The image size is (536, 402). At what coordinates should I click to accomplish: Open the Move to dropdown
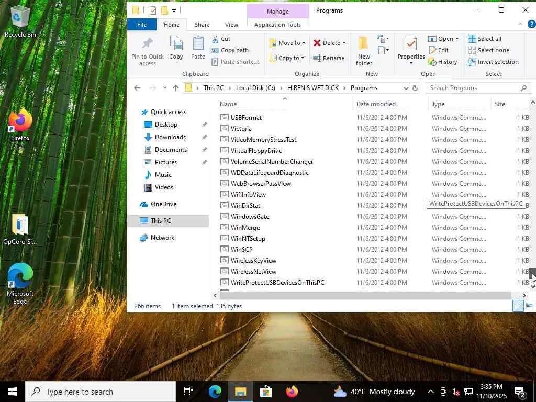(x=287, y=43)
